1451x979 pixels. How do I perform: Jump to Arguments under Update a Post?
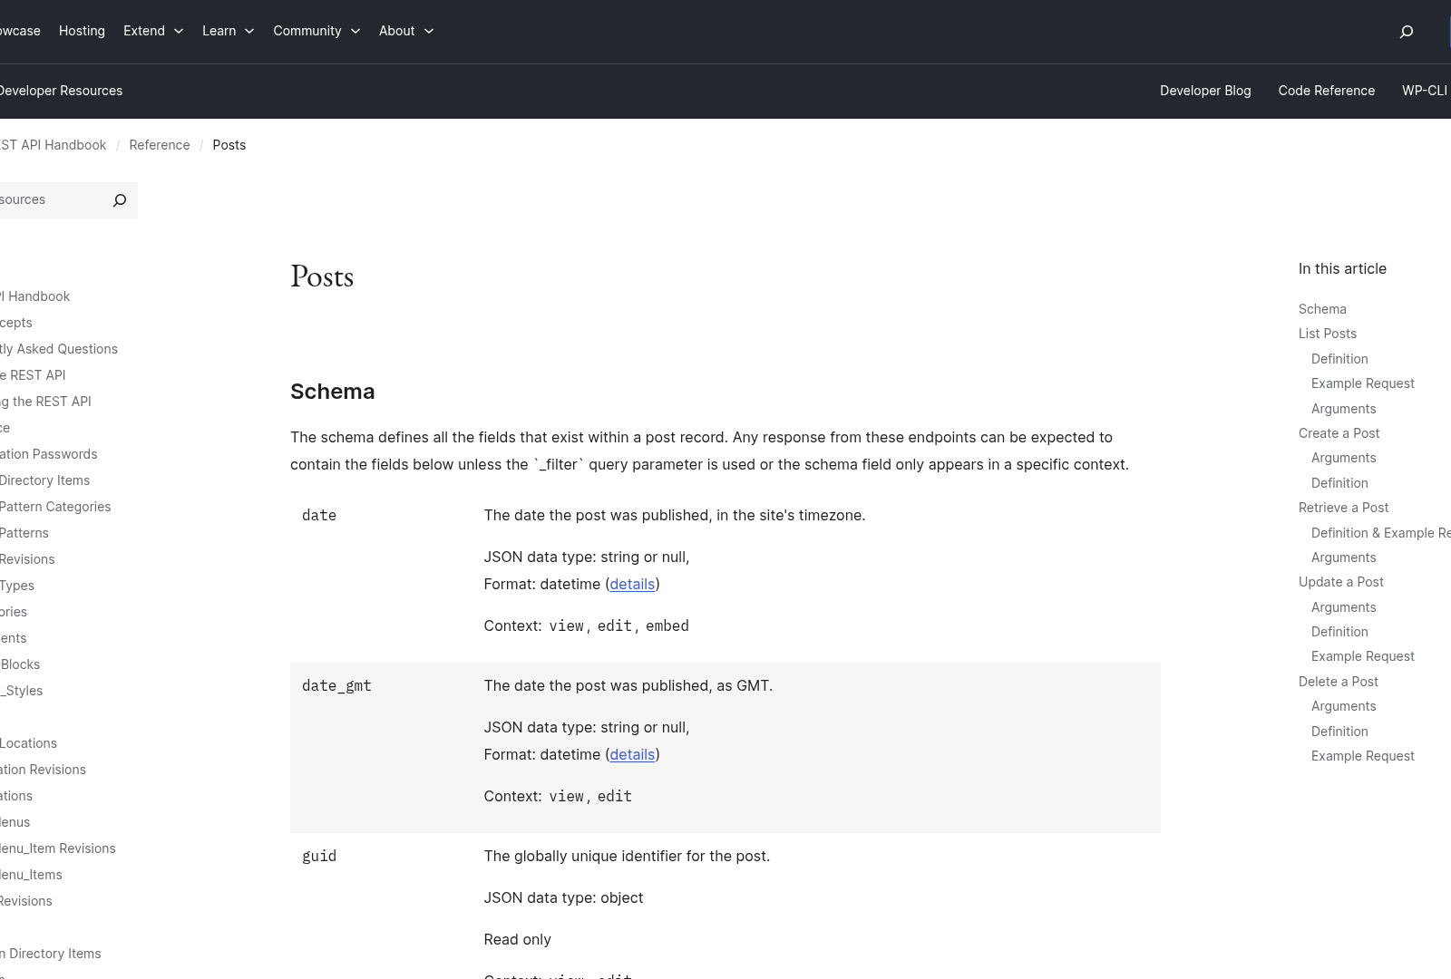(1344, 607)
